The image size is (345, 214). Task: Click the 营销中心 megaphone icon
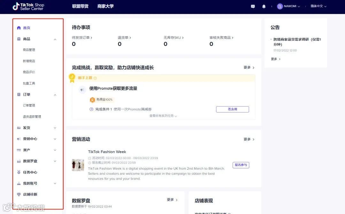click(19, 139)
